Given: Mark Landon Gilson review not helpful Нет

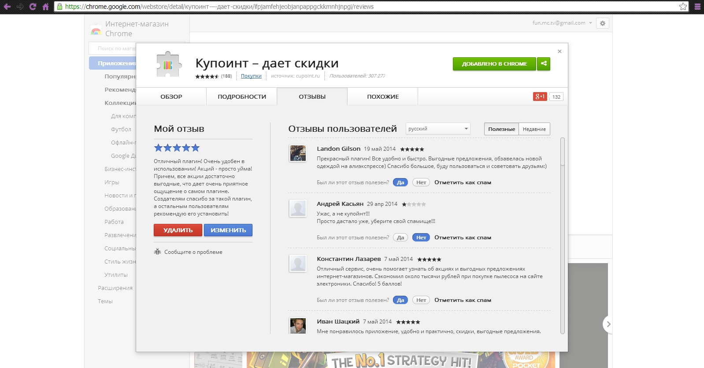Looking at the screenshot, I should pos(421,182).
